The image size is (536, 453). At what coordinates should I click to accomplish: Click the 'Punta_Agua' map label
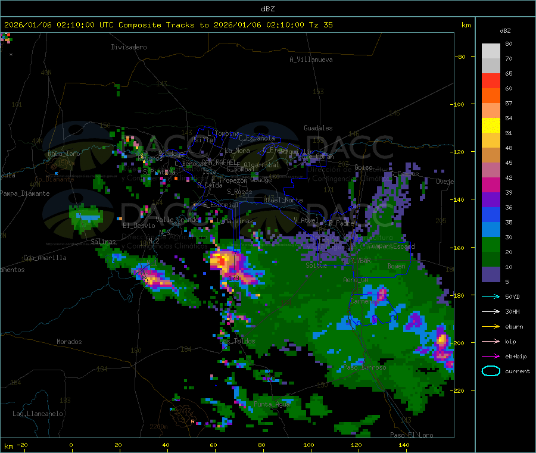pyautogui.click(x=272, y=404)
